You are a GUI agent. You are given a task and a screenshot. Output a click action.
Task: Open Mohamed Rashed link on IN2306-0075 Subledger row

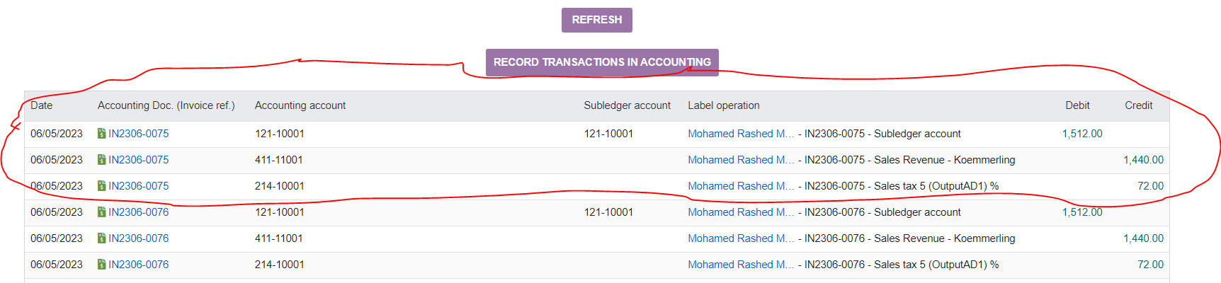tap(741, 134)
